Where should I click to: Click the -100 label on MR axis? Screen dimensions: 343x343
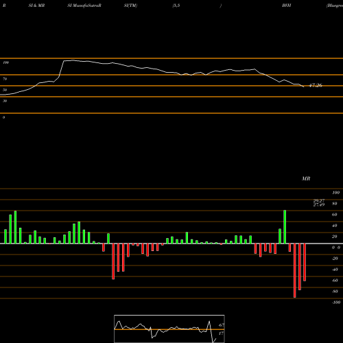coord(336,303)
